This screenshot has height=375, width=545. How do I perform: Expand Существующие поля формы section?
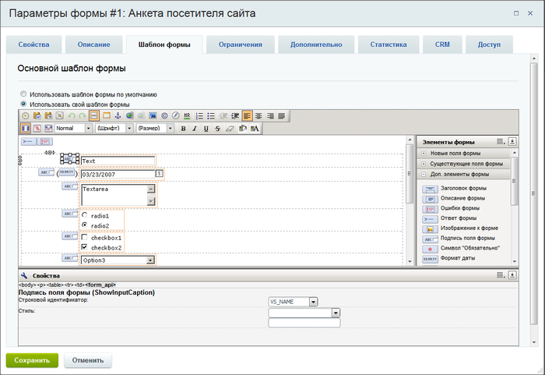click(424, 164)
